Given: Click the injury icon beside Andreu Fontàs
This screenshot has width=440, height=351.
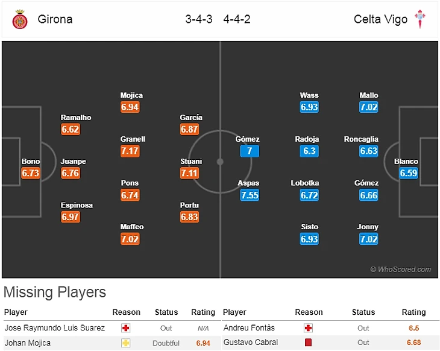Looking at the screenshot, I should pyautogui.click(x=309, y=328).
